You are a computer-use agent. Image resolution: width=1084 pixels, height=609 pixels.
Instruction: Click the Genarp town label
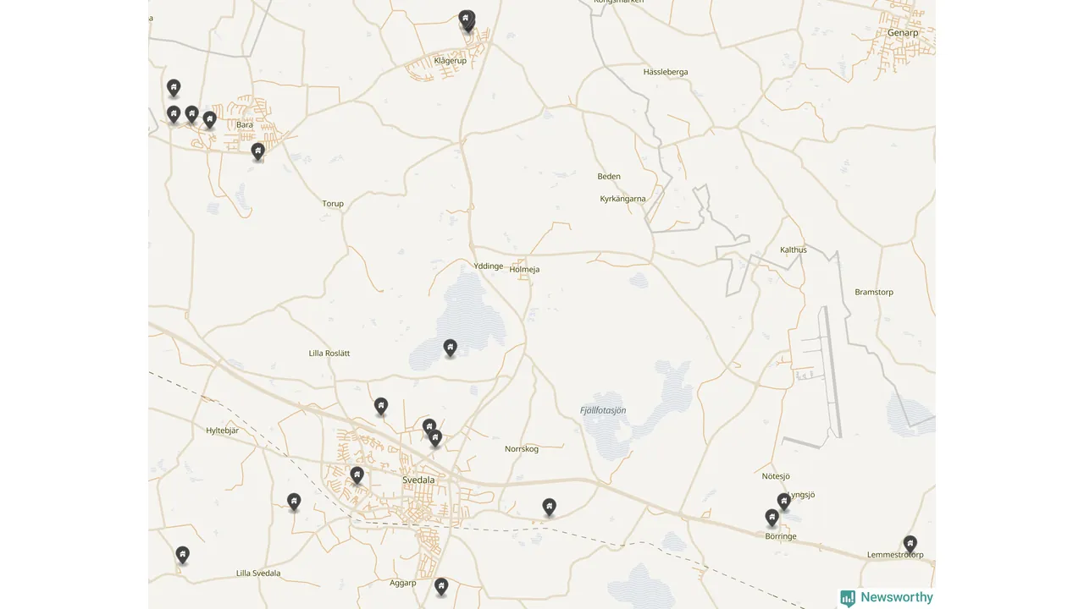tap(903, 33)
